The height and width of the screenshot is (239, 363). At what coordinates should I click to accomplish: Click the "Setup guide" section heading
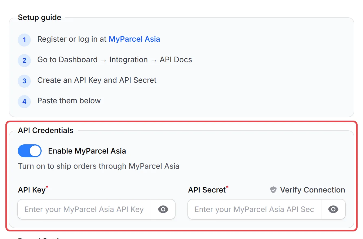(x=39, y=17)
